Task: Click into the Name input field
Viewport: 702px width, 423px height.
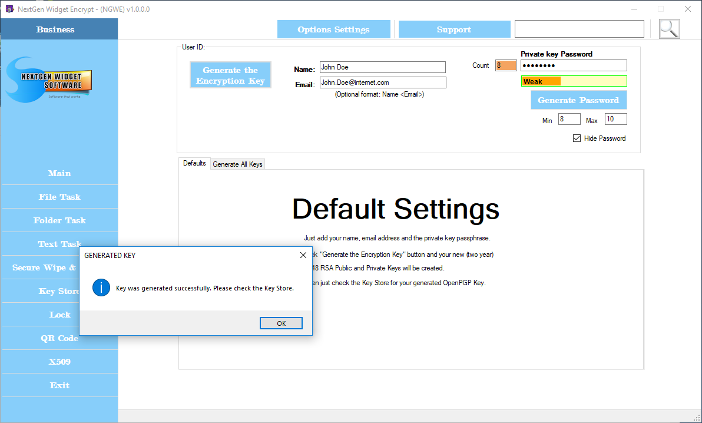Action: (382, 67)
